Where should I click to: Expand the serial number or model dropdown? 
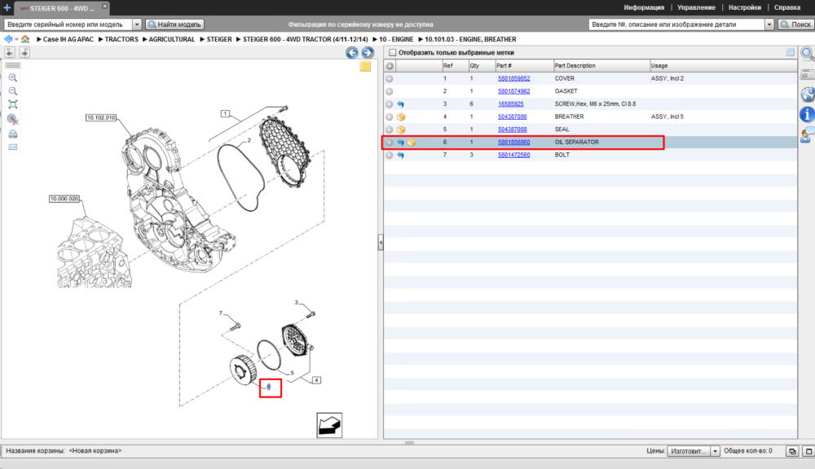click(x=137, y=24)
